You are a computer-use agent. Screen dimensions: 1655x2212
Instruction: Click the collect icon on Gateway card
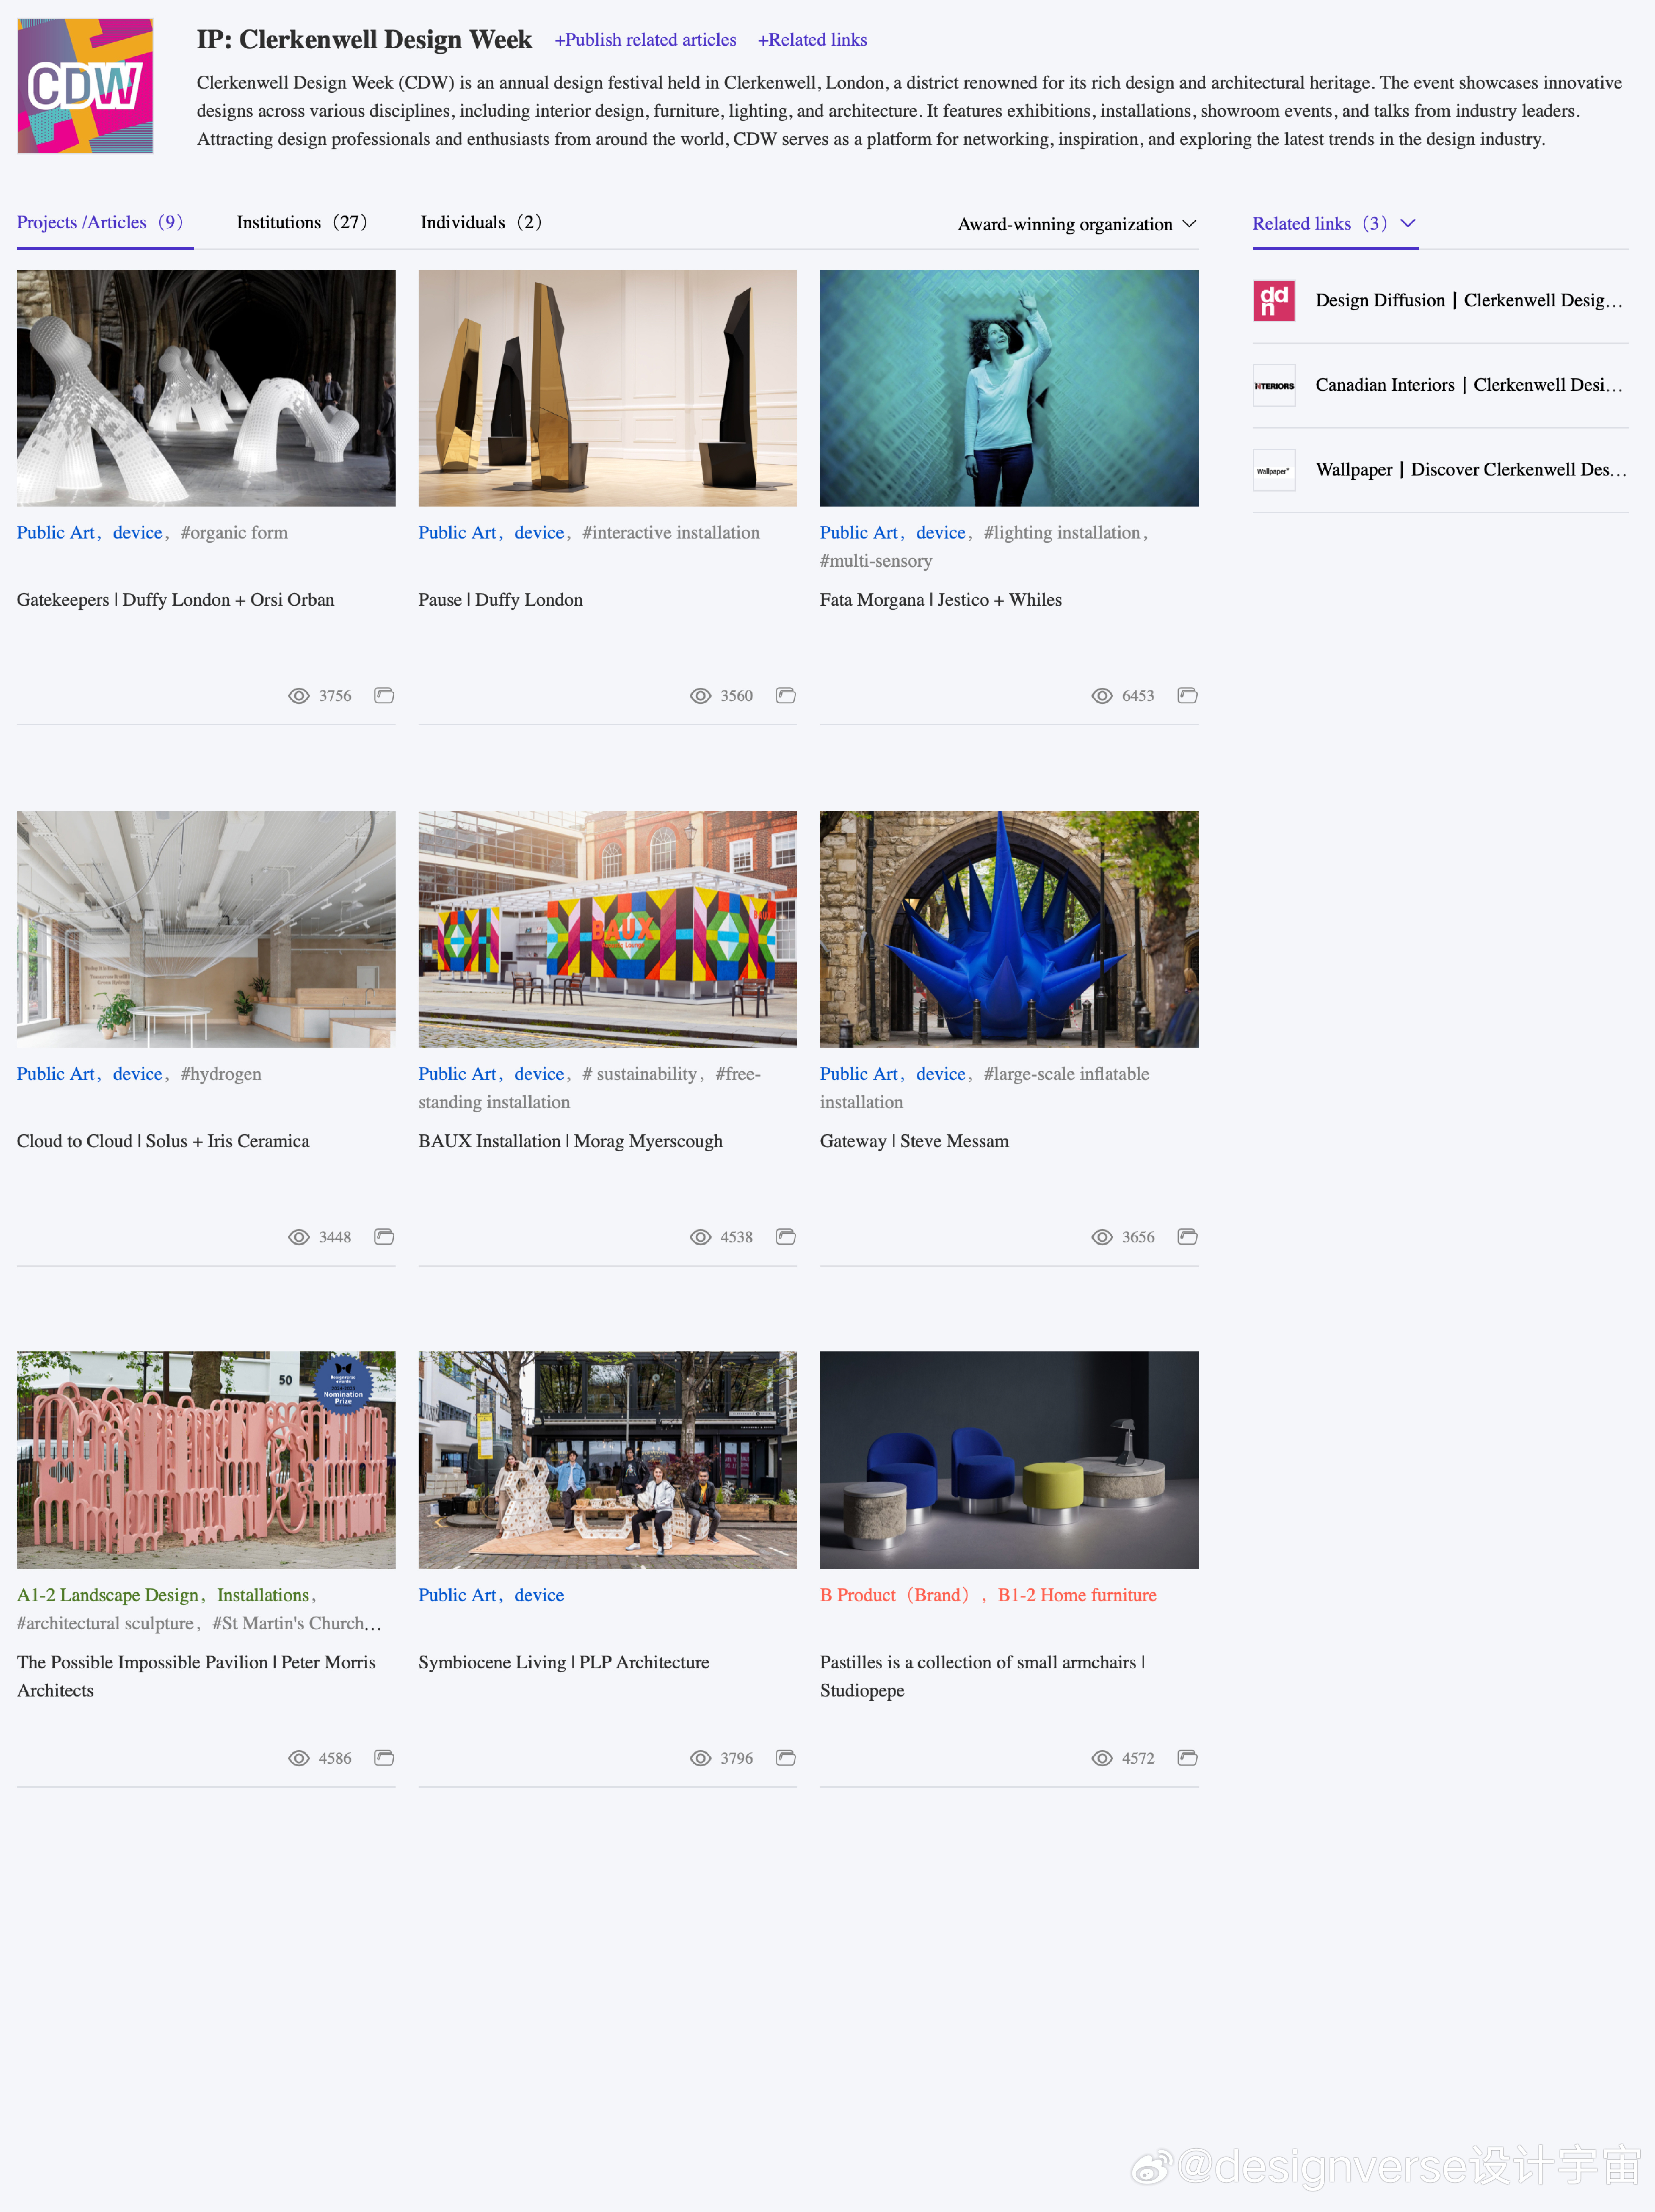[x=1187, y=1237]
